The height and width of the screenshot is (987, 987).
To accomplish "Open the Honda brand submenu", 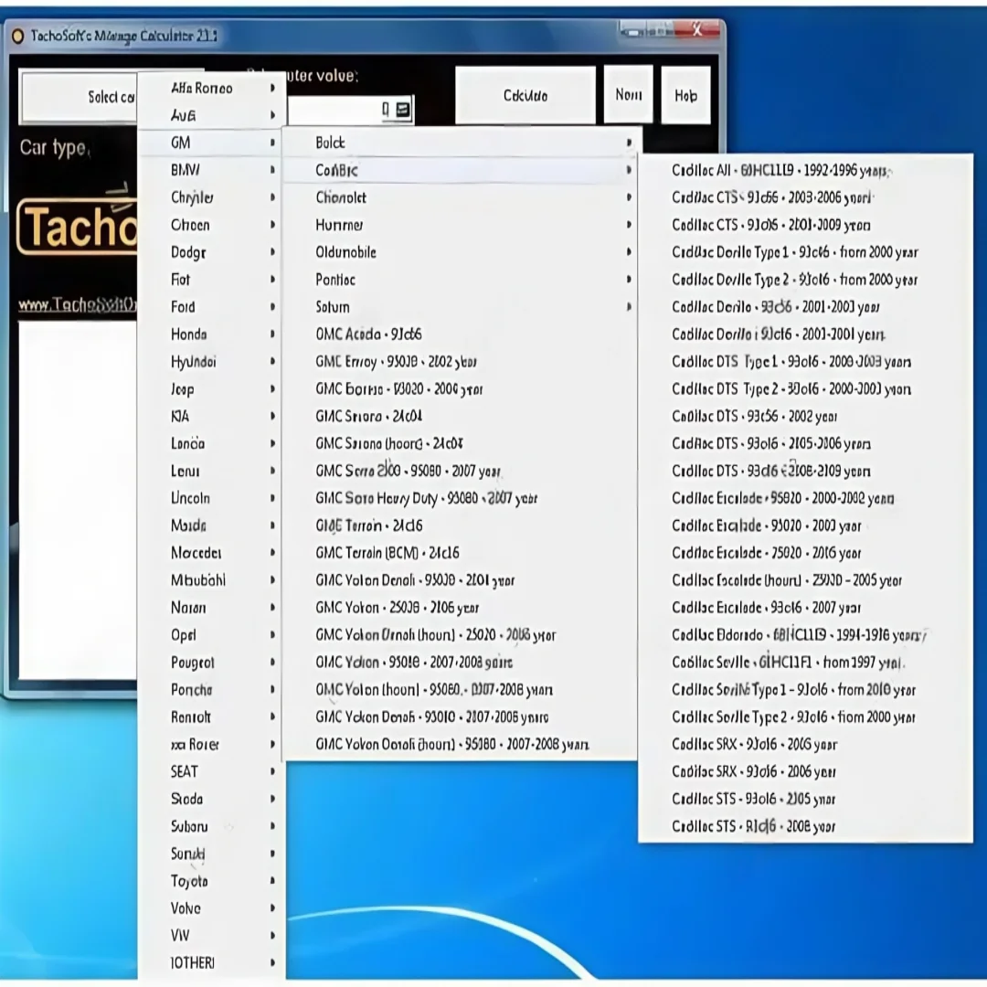I will tap(211, 334).
